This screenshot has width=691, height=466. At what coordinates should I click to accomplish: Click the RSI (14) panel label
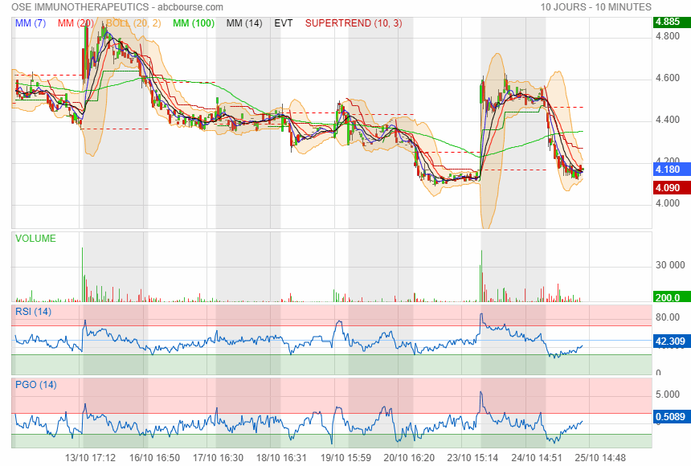pyautogui.click(x=34, y=312)
